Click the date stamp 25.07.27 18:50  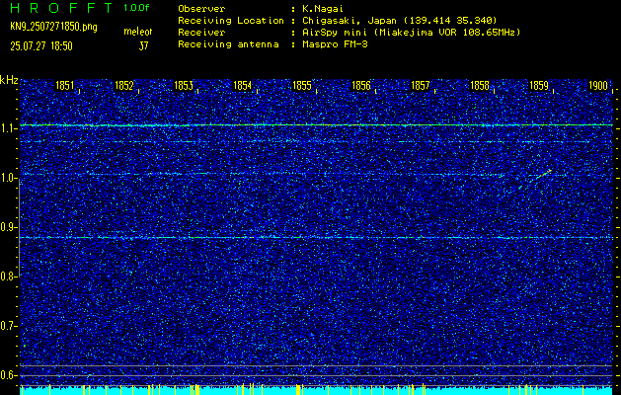pyautogui.click(x=41, y=46)
